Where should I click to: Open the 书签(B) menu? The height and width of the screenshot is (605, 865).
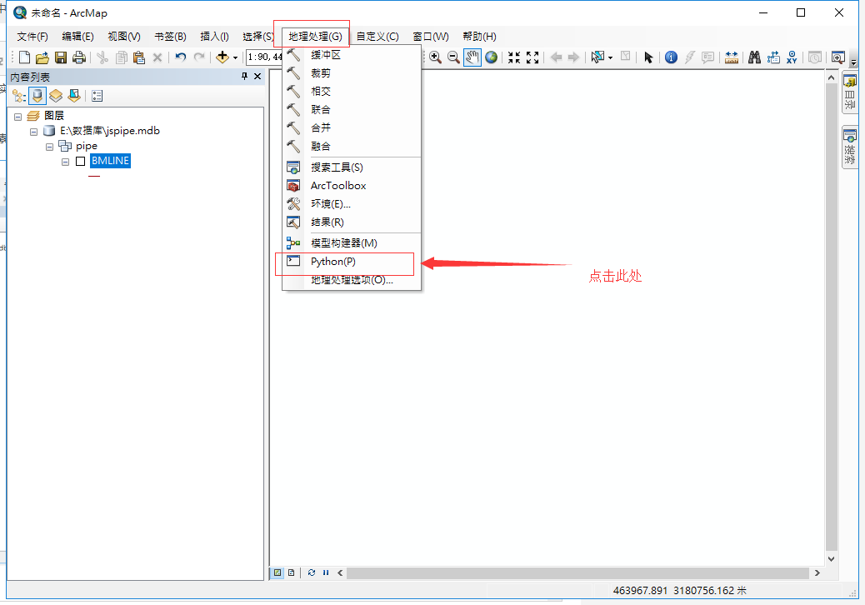tap(171, 37)
